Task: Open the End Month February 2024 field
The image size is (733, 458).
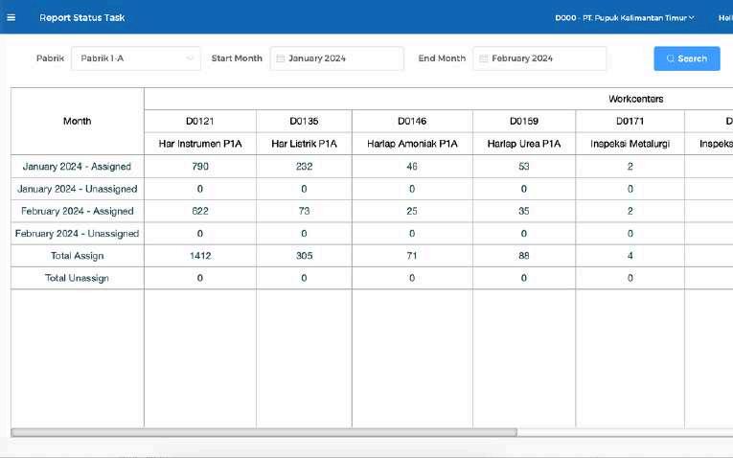Action: pyautogui.click(x=539, y=58)
